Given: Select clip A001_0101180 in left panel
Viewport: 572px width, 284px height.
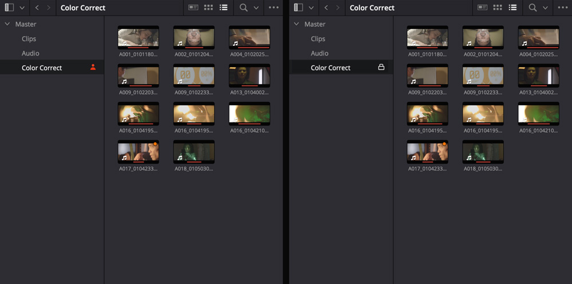Looking at the screenshot, I should click(138, 38).
